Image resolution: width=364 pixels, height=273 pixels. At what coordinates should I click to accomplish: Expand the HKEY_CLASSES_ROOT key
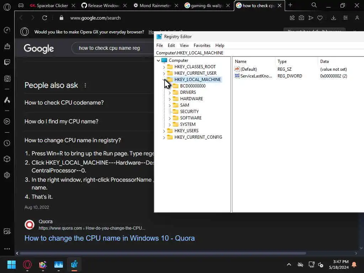(164, 67)
